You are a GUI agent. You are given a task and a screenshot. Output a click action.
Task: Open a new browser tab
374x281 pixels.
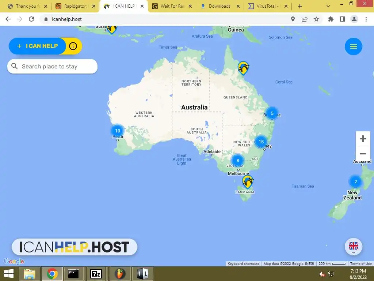300,6
